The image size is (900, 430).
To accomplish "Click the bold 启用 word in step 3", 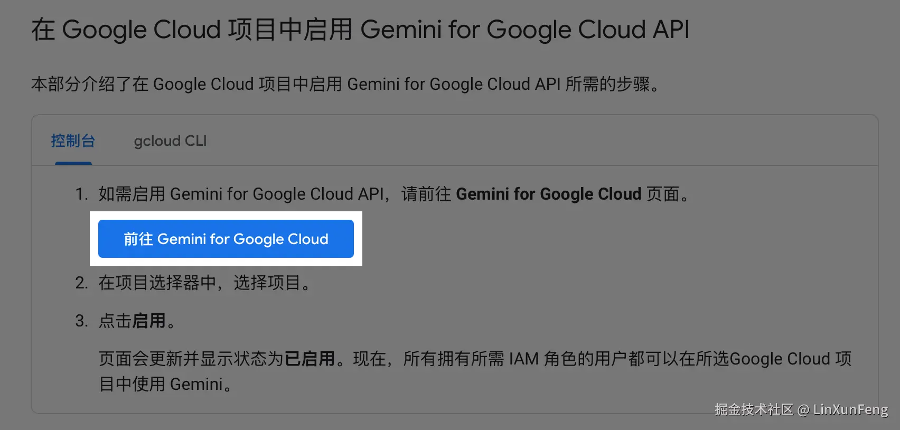I will click(149, 321).
